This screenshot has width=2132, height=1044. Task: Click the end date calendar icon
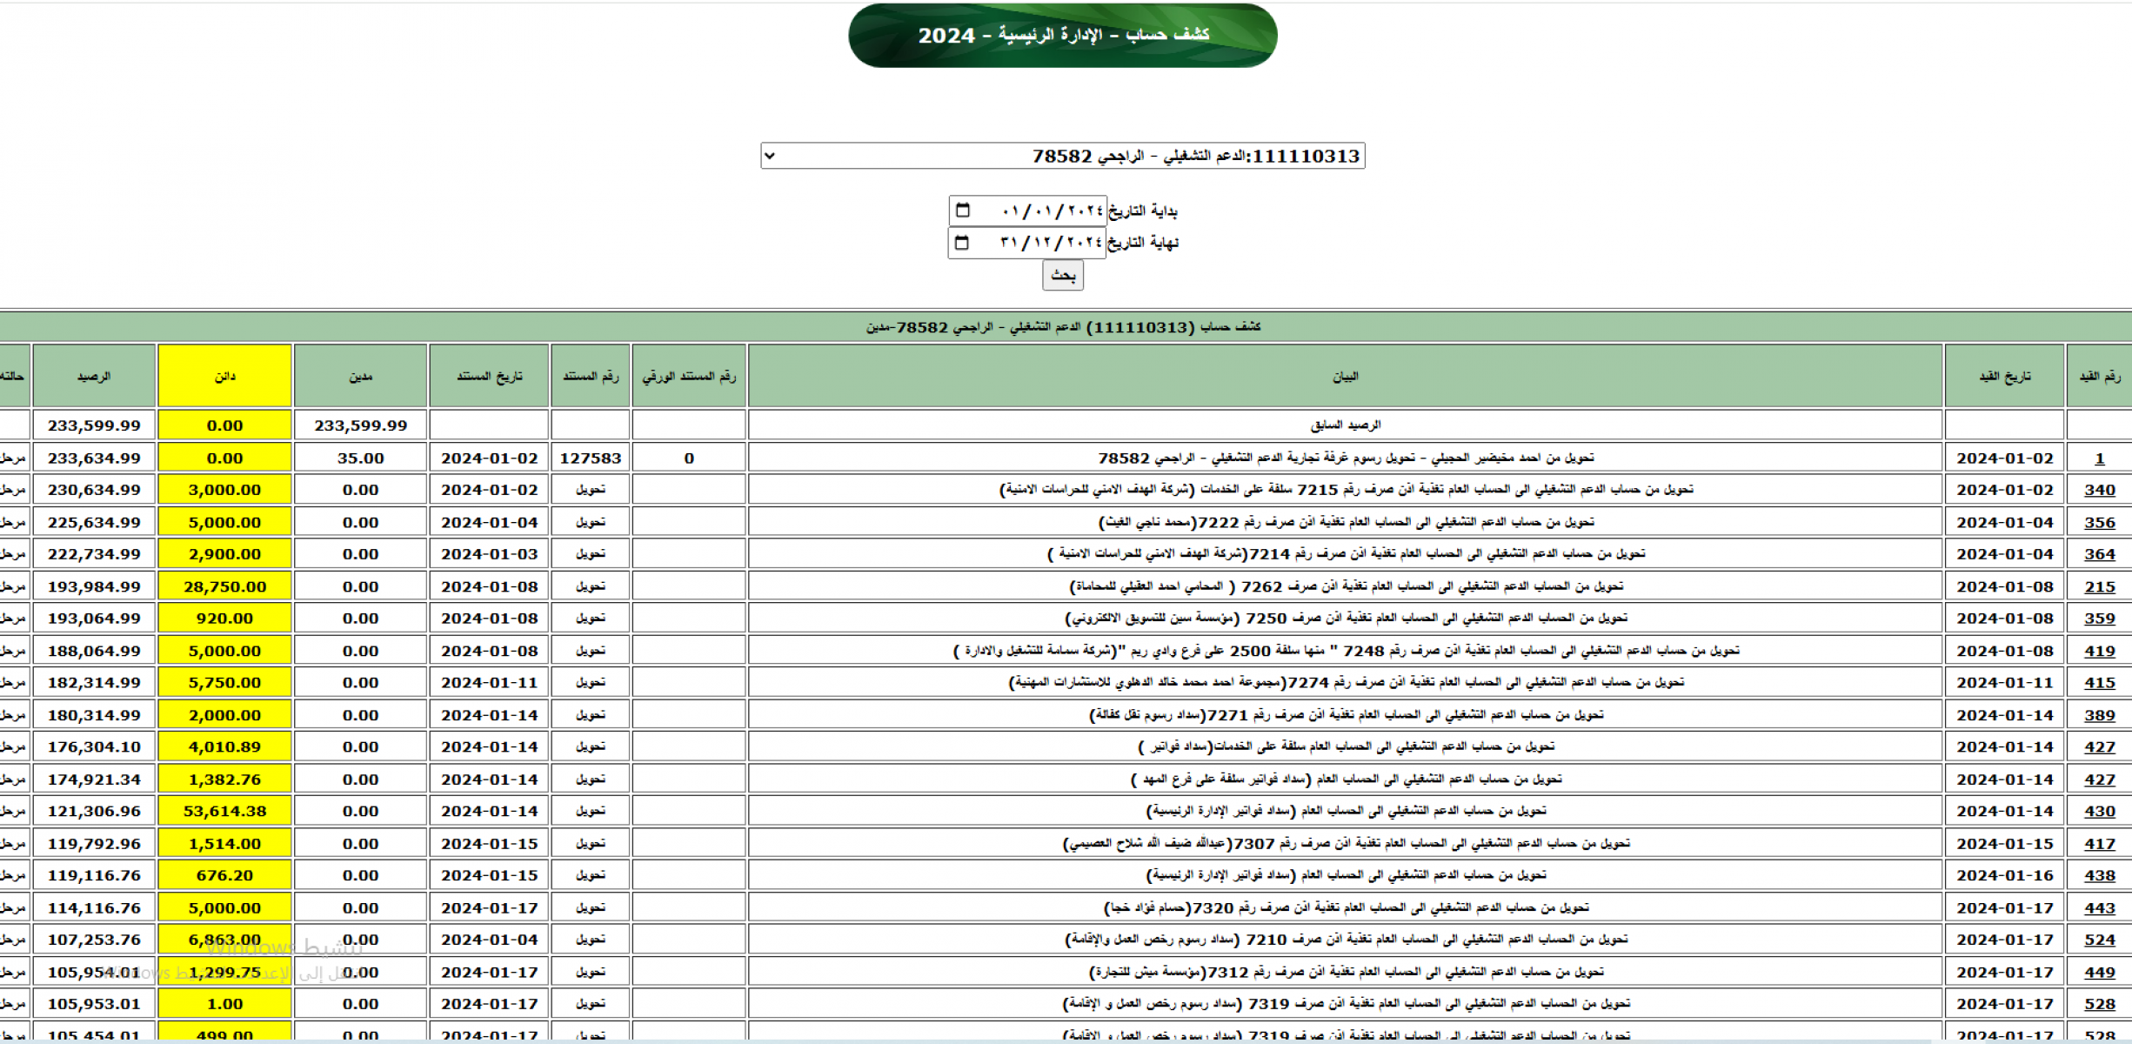(x=961, y=242)
